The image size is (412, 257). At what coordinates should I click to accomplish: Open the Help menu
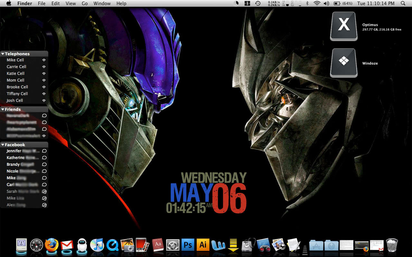[121, 3]
